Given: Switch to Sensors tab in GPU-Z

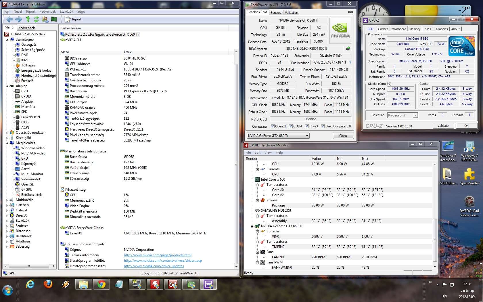Looking at the screenshot, I should pyautogui.click(x=276, y=12).
